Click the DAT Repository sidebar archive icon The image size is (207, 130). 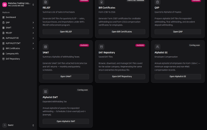point(3,59)
